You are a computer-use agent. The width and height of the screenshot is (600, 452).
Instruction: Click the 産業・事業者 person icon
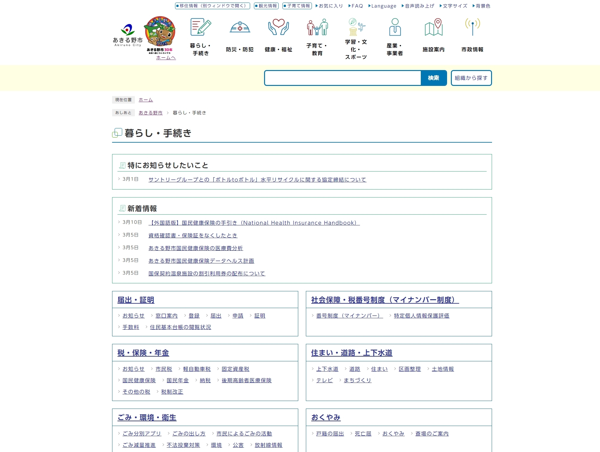coord(395,27)
